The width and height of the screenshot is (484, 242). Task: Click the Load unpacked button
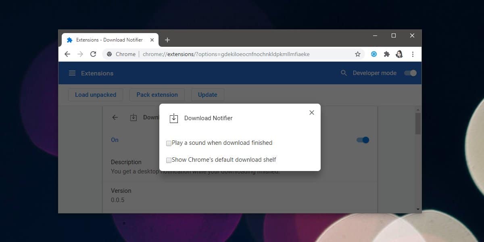(x=95, y=95)
